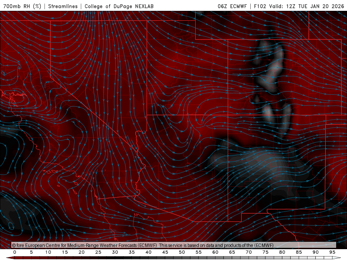Image resolution: width=347 pixels, height=260 pixels.
Task: Click the '20' value on color scale
Action: tap(82, 252)
